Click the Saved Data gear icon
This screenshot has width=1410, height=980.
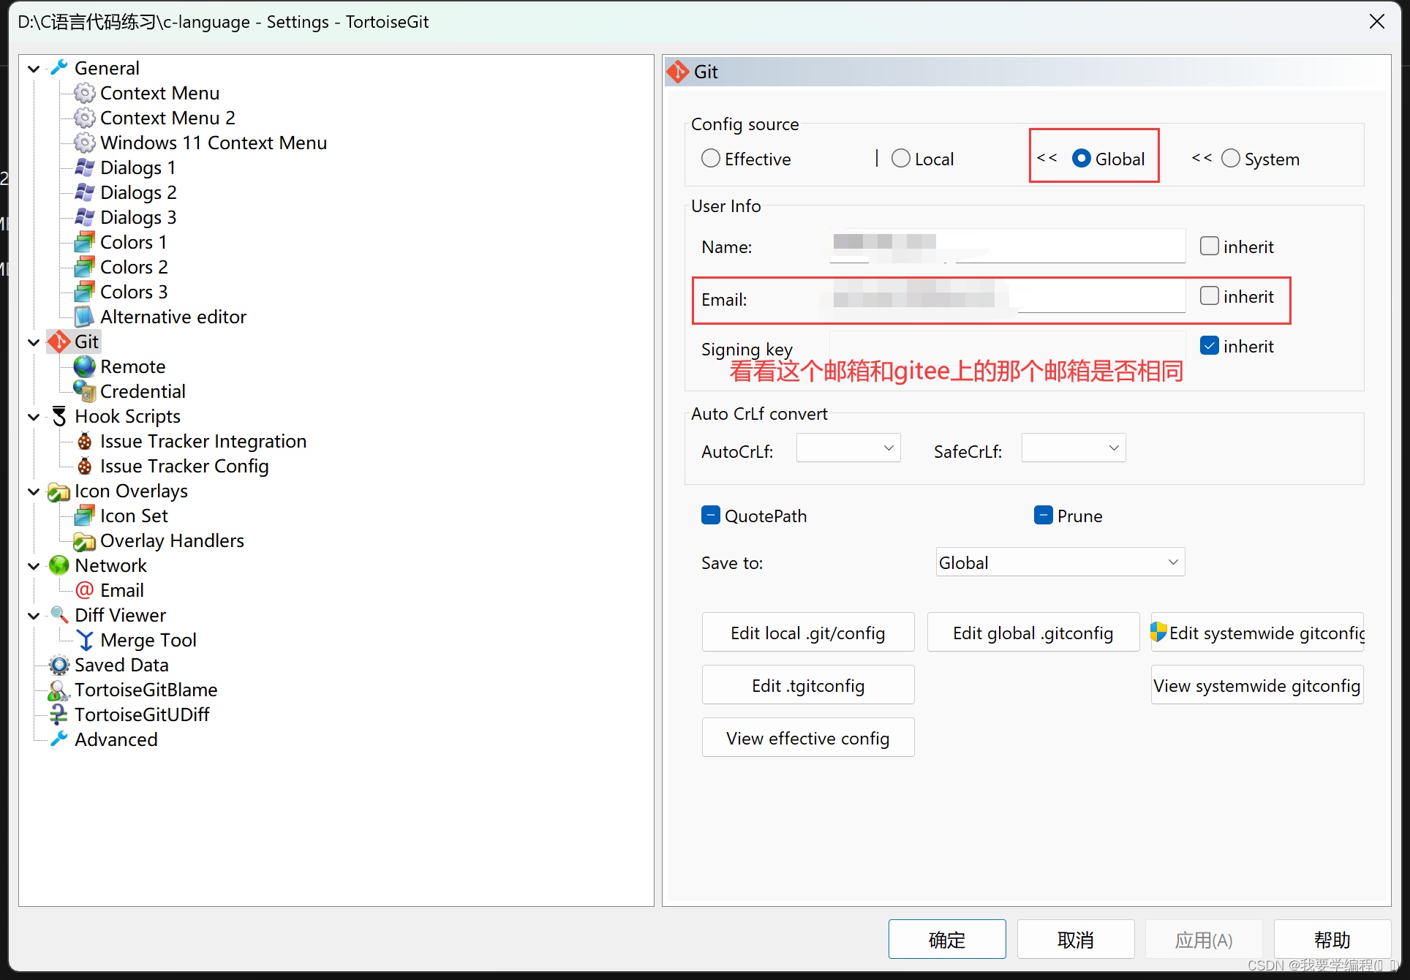click(x=59, y=665)
